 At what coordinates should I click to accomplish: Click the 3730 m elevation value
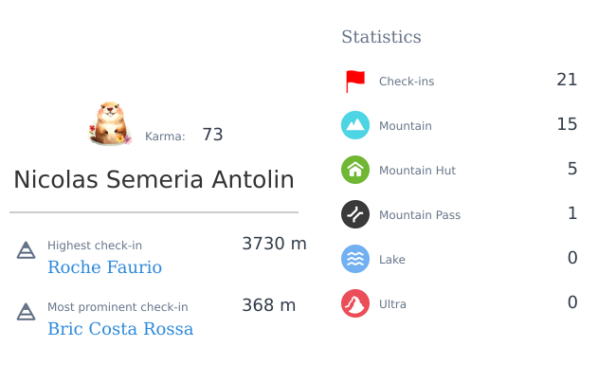(274, 244)
